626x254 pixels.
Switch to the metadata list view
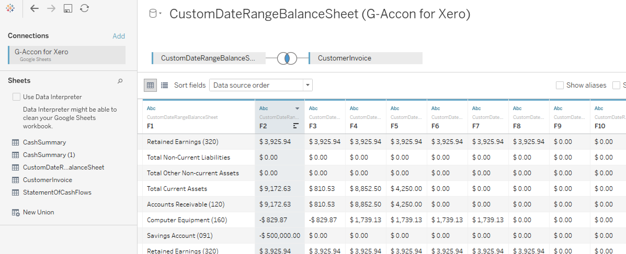click(x=164, y=85)
